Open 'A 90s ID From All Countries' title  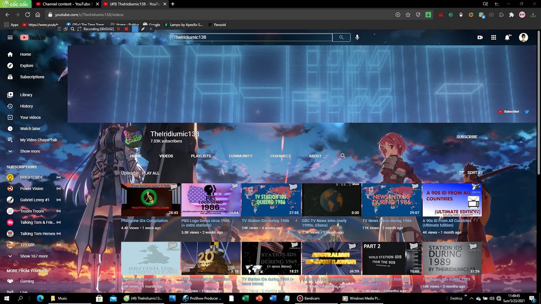pos(447,223)
